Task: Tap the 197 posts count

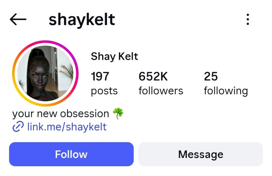Action: pyautogui.click(x=104, y=83)
